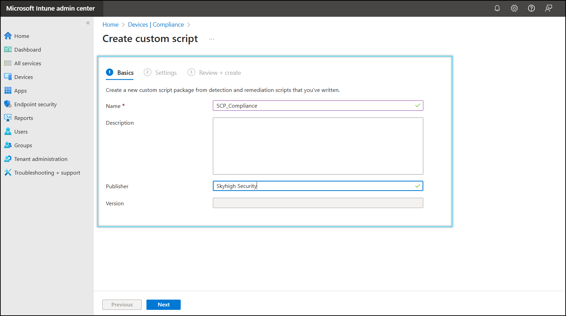Open Dashboard in the sidebar
Viewport: 566px width, 316px height.
[28, 50]
